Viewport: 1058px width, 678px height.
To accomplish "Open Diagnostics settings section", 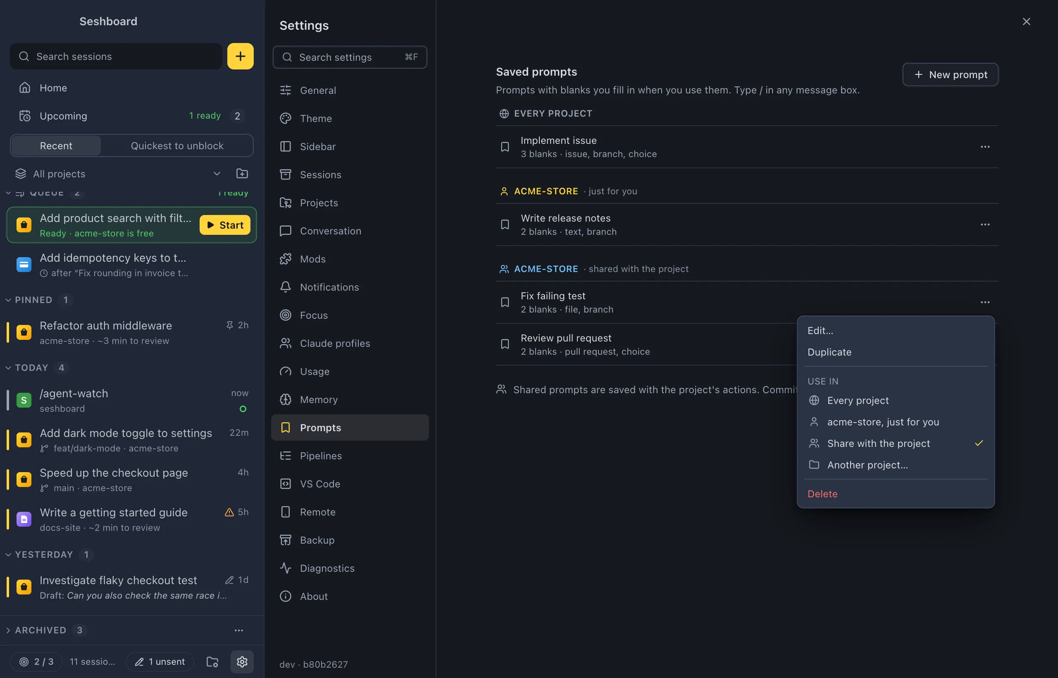I will pos(350,568).
